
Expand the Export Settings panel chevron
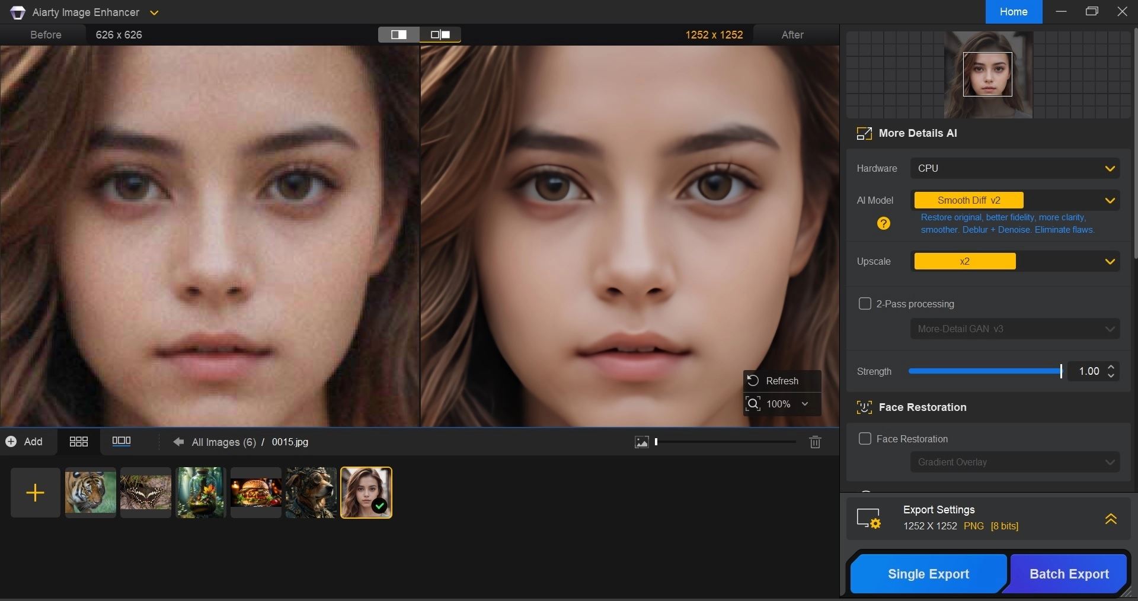click(1111, 519)
